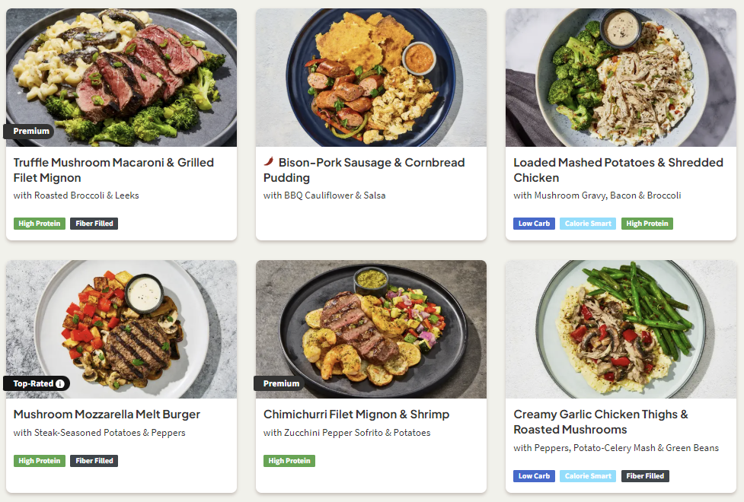The height and width of the screenshot is (502, 744).
Task: Click the spicy chili pepper icon
Action: (269, 162)
